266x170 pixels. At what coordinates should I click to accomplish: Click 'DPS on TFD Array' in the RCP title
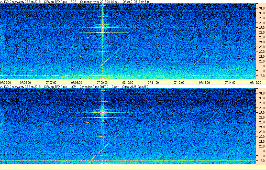[x=56, y=2]
